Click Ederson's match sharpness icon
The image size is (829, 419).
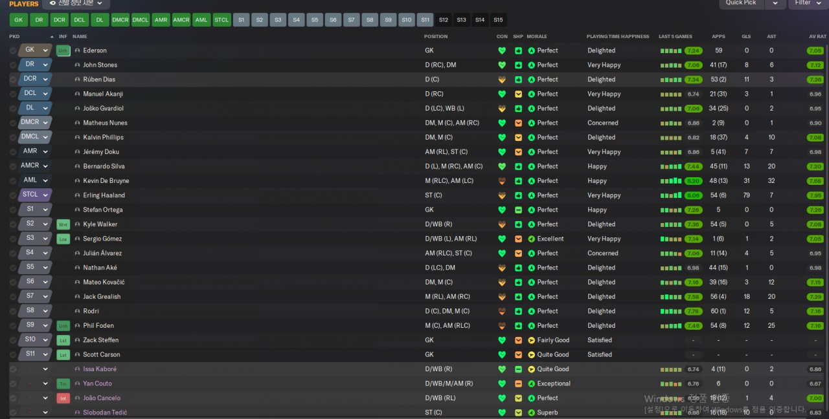point(518,50)
